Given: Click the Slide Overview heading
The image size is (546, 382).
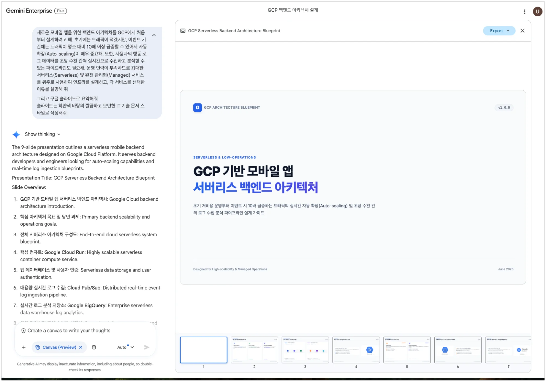Looking at the screenshot, I should [x=29, y=187].
